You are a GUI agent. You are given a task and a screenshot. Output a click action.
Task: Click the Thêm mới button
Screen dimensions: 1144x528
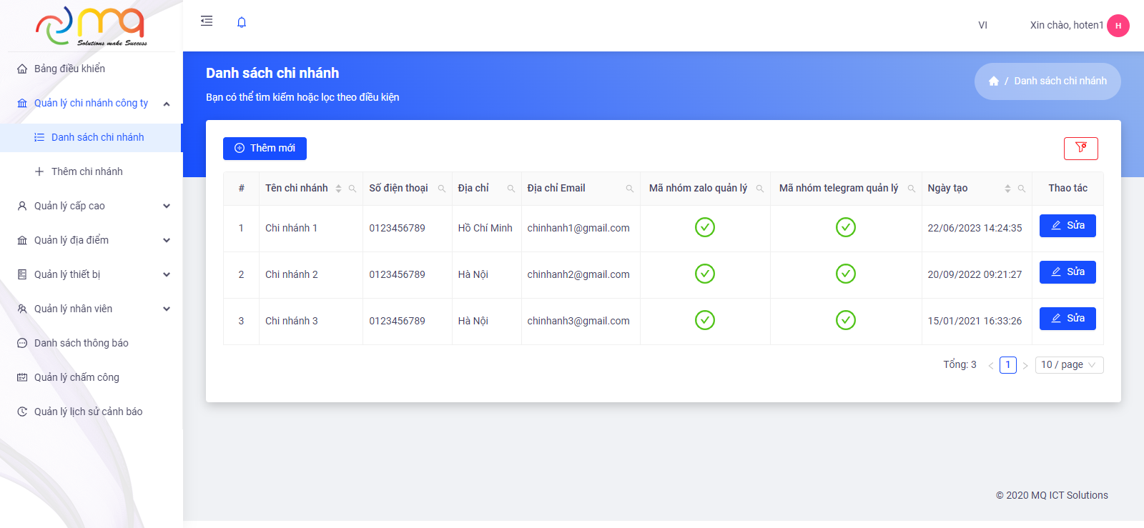pos(265,148)
